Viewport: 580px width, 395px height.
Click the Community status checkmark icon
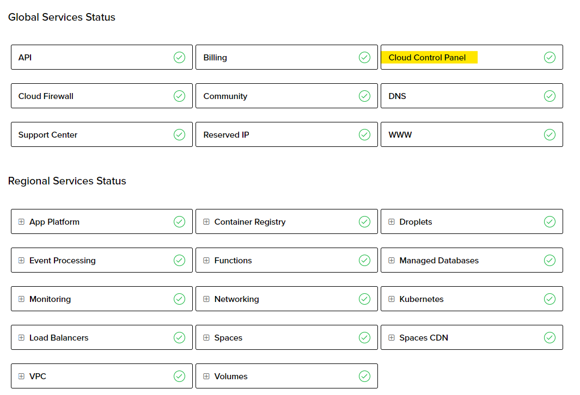pos(364,96)
